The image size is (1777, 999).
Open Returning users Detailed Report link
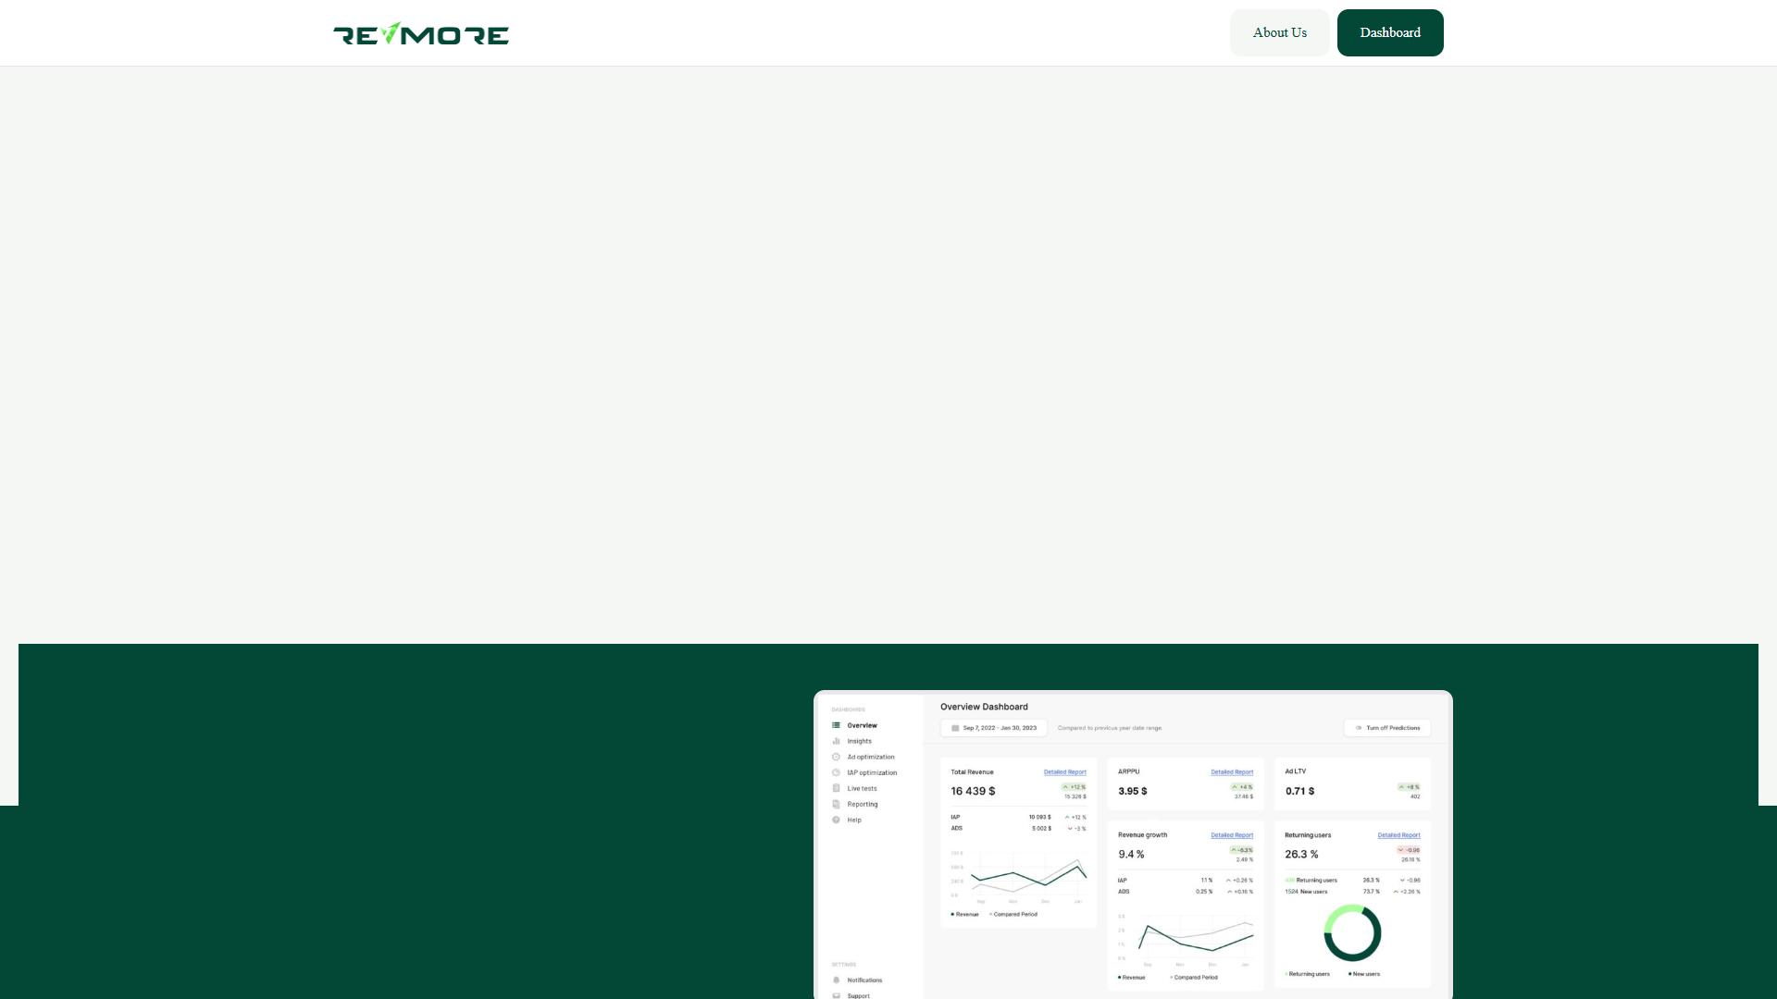point(1398,834)
